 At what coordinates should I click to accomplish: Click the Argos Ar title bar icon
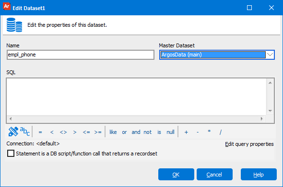(x=7, y=6)
